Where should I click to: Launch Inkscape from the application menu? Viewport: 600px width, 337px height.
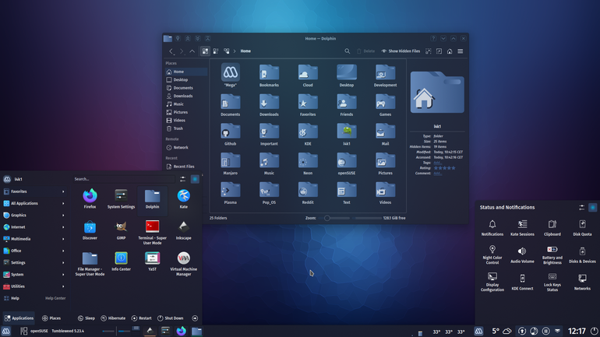183,230
